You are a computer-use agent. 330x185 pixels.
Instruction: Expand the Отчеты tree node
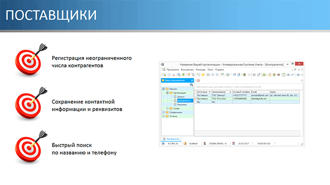[x=163, y=116]
